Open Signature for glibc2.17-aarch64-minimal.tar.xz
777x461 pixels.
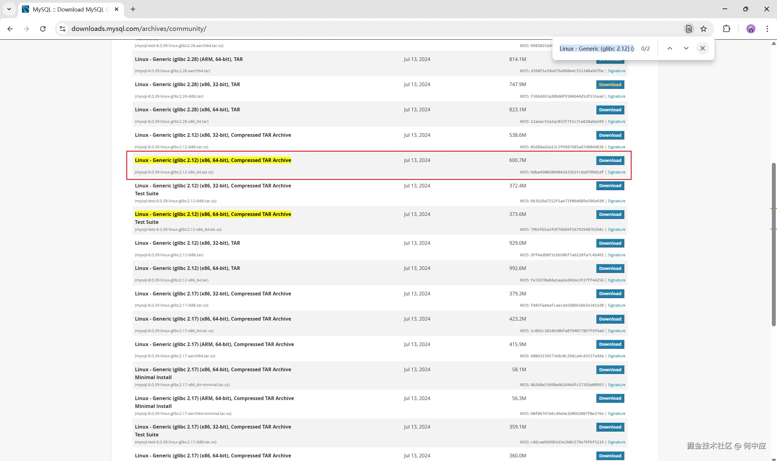(x=616, y=413)
